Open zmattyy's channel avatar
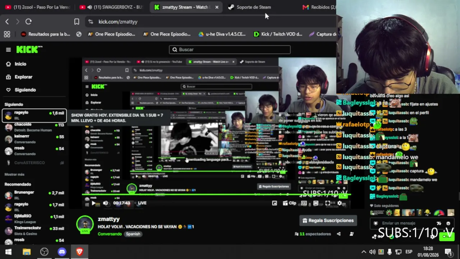Image resolution: width=460 pixels, height=259 pixels. coord(85,224)
